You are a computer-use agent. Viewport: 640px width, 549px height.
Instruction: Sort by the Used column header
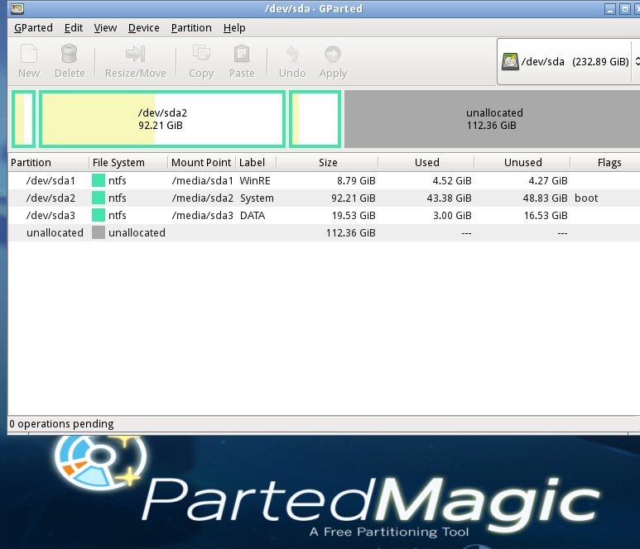pyautogui.click(x=426, y=163)
